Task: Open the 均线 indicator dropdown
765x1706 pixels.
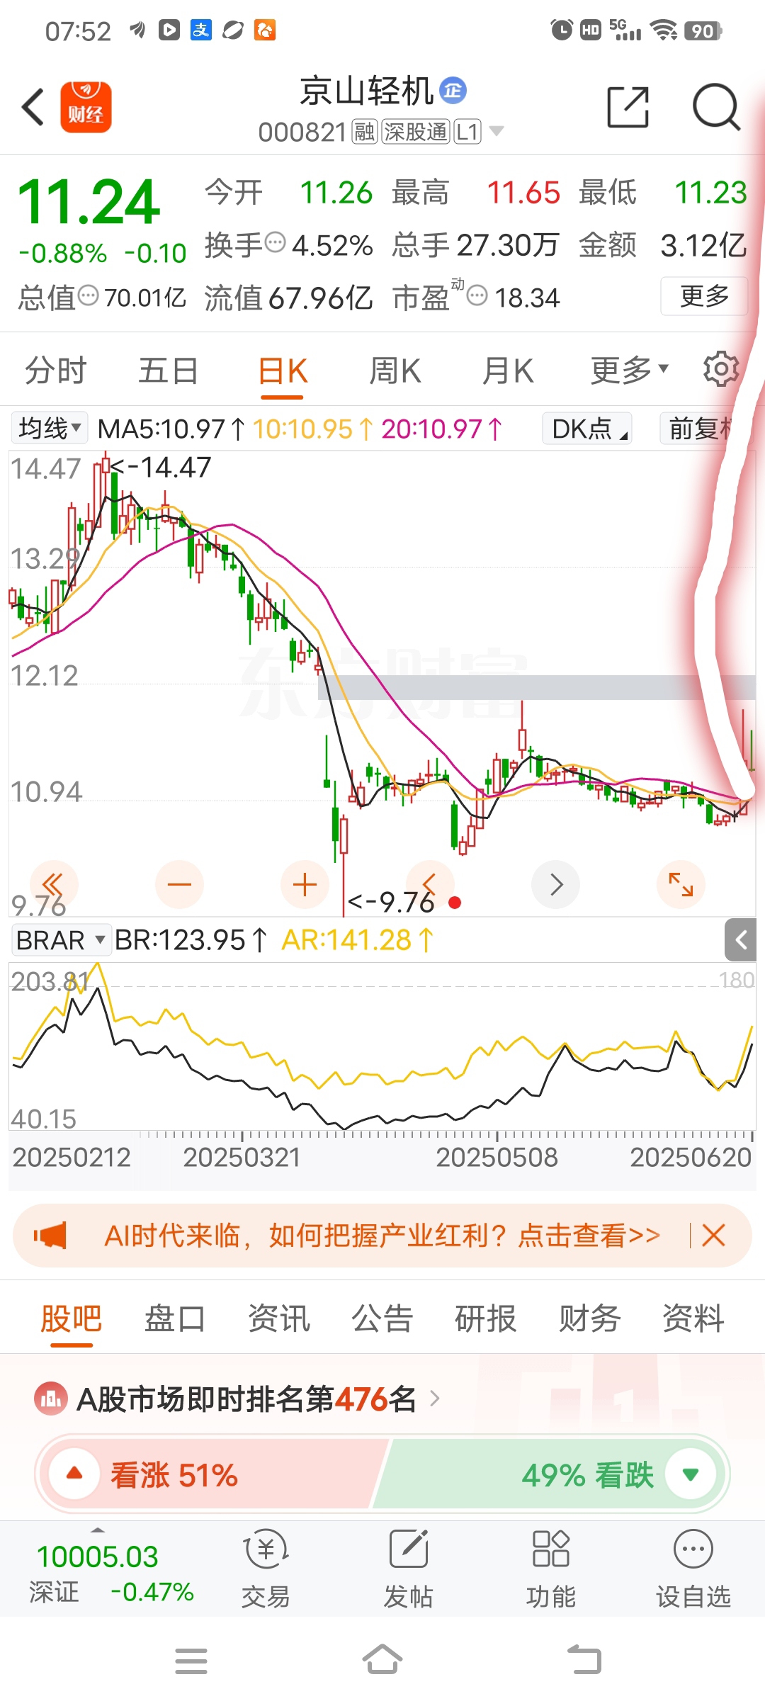Action: [x=50, y=428]
